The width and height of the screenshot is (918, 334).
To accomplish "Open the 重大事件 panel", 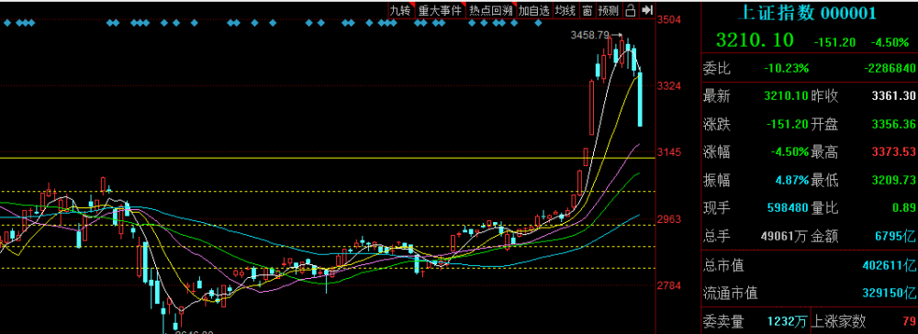I will click(x=441, y=10).
